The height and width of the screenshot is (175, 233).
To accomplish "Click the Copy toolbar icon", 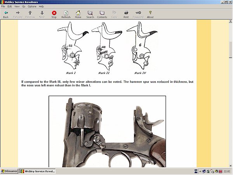I will pos(114,14).
